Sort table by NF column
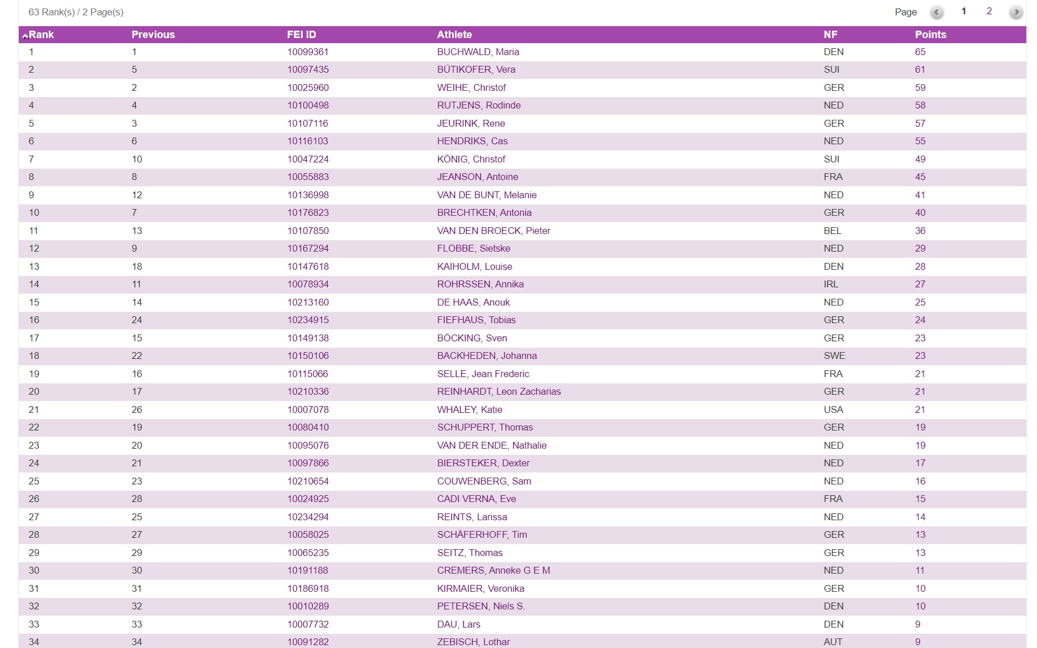This screenshot has width=1037, height=648. [830, 35]
